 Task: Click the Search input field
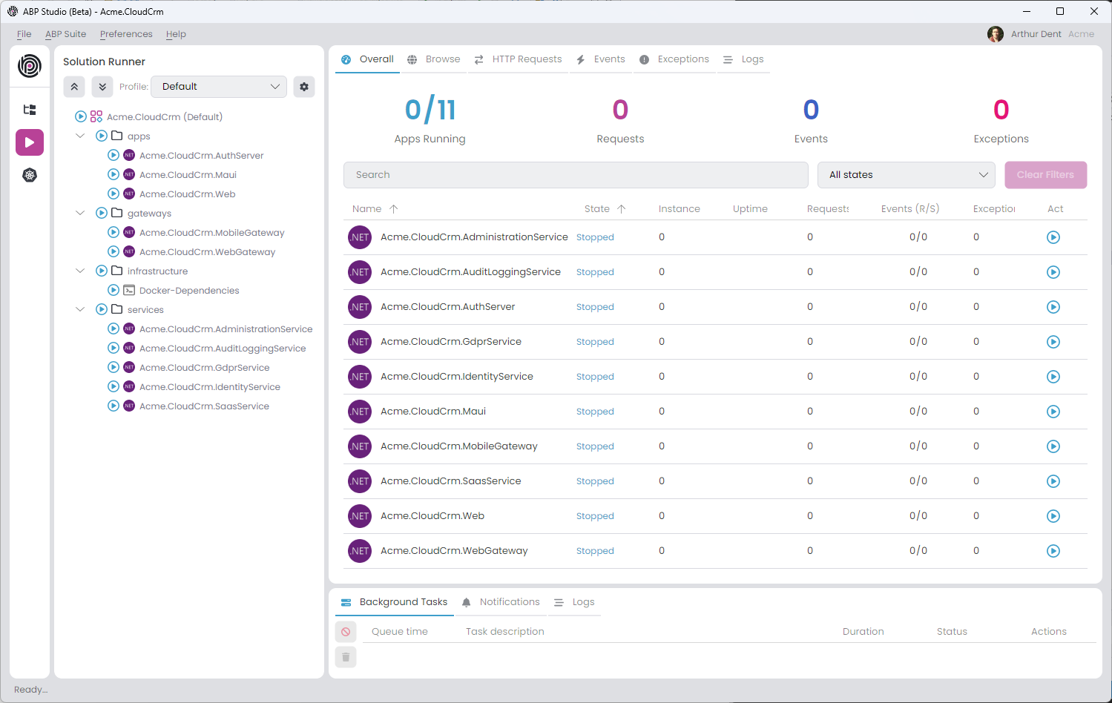pyautogui.click(x=575, y=175)
